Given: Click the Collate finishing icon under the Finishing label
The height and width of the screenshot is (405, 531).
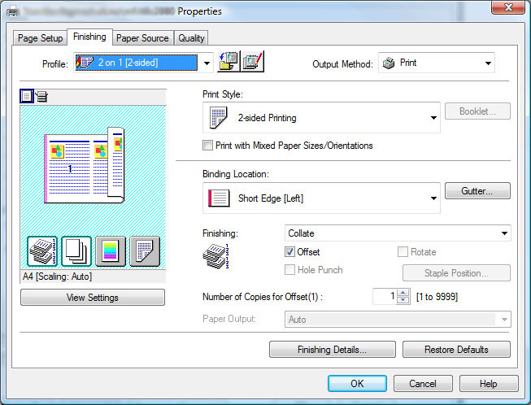Looking at the screenshot, I should coord(215,256).
